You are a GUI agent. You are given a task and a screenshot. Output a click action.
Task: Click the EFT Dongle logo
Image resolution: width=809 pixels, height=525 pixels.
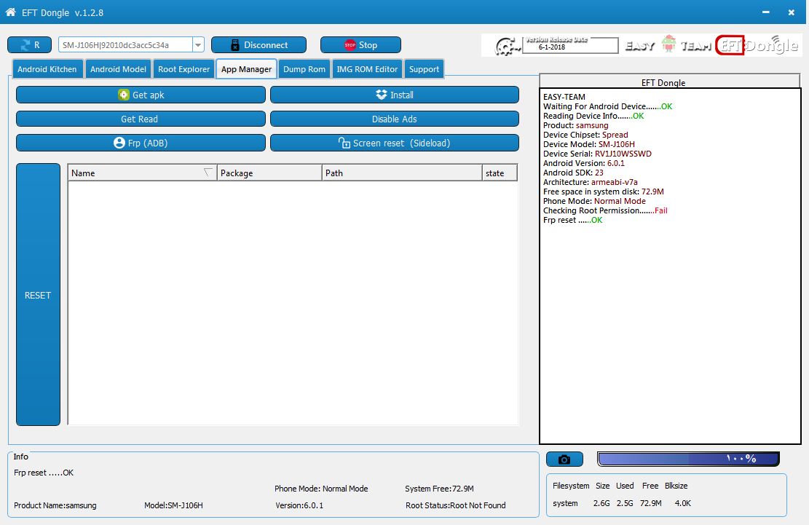point(758,45)
